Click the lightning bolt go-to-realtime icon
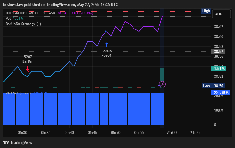 162,84
